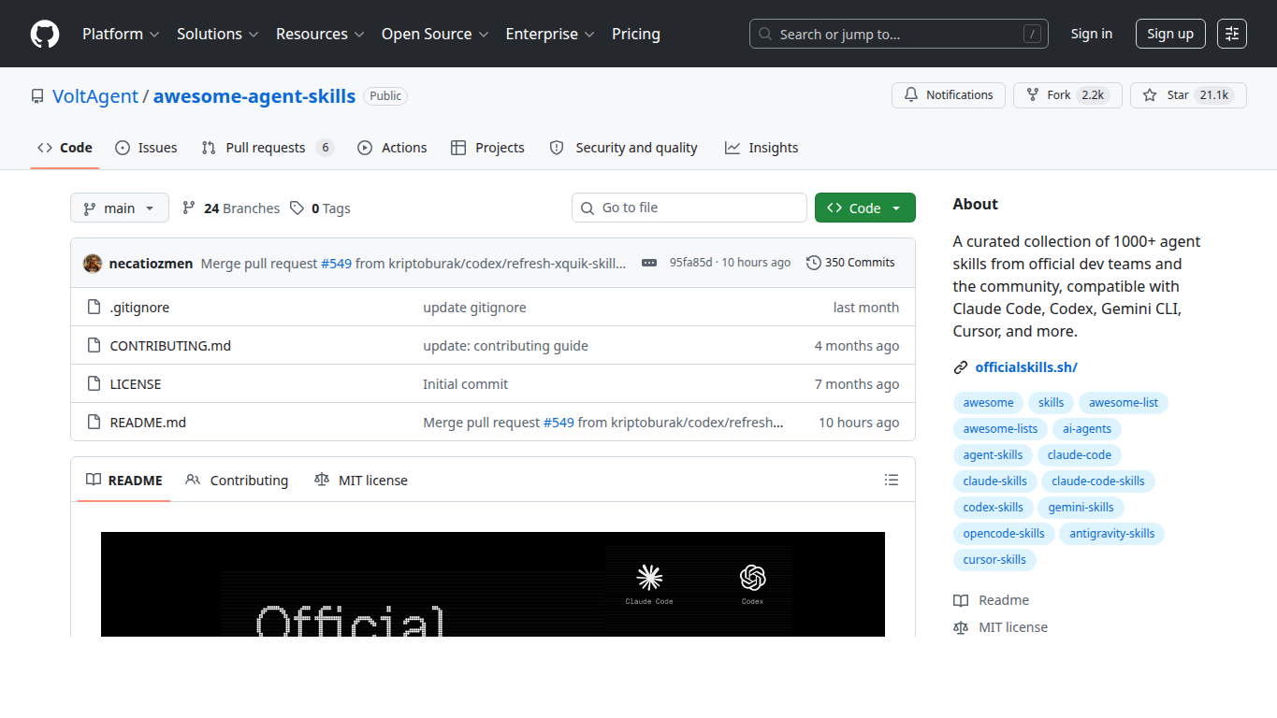
Task: Open the awesome-agent-skills repository link
Action: 254,96
